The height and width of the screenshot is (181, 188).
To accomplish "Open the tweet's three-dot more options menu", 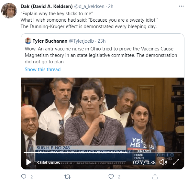I will (x=181, y=6).
